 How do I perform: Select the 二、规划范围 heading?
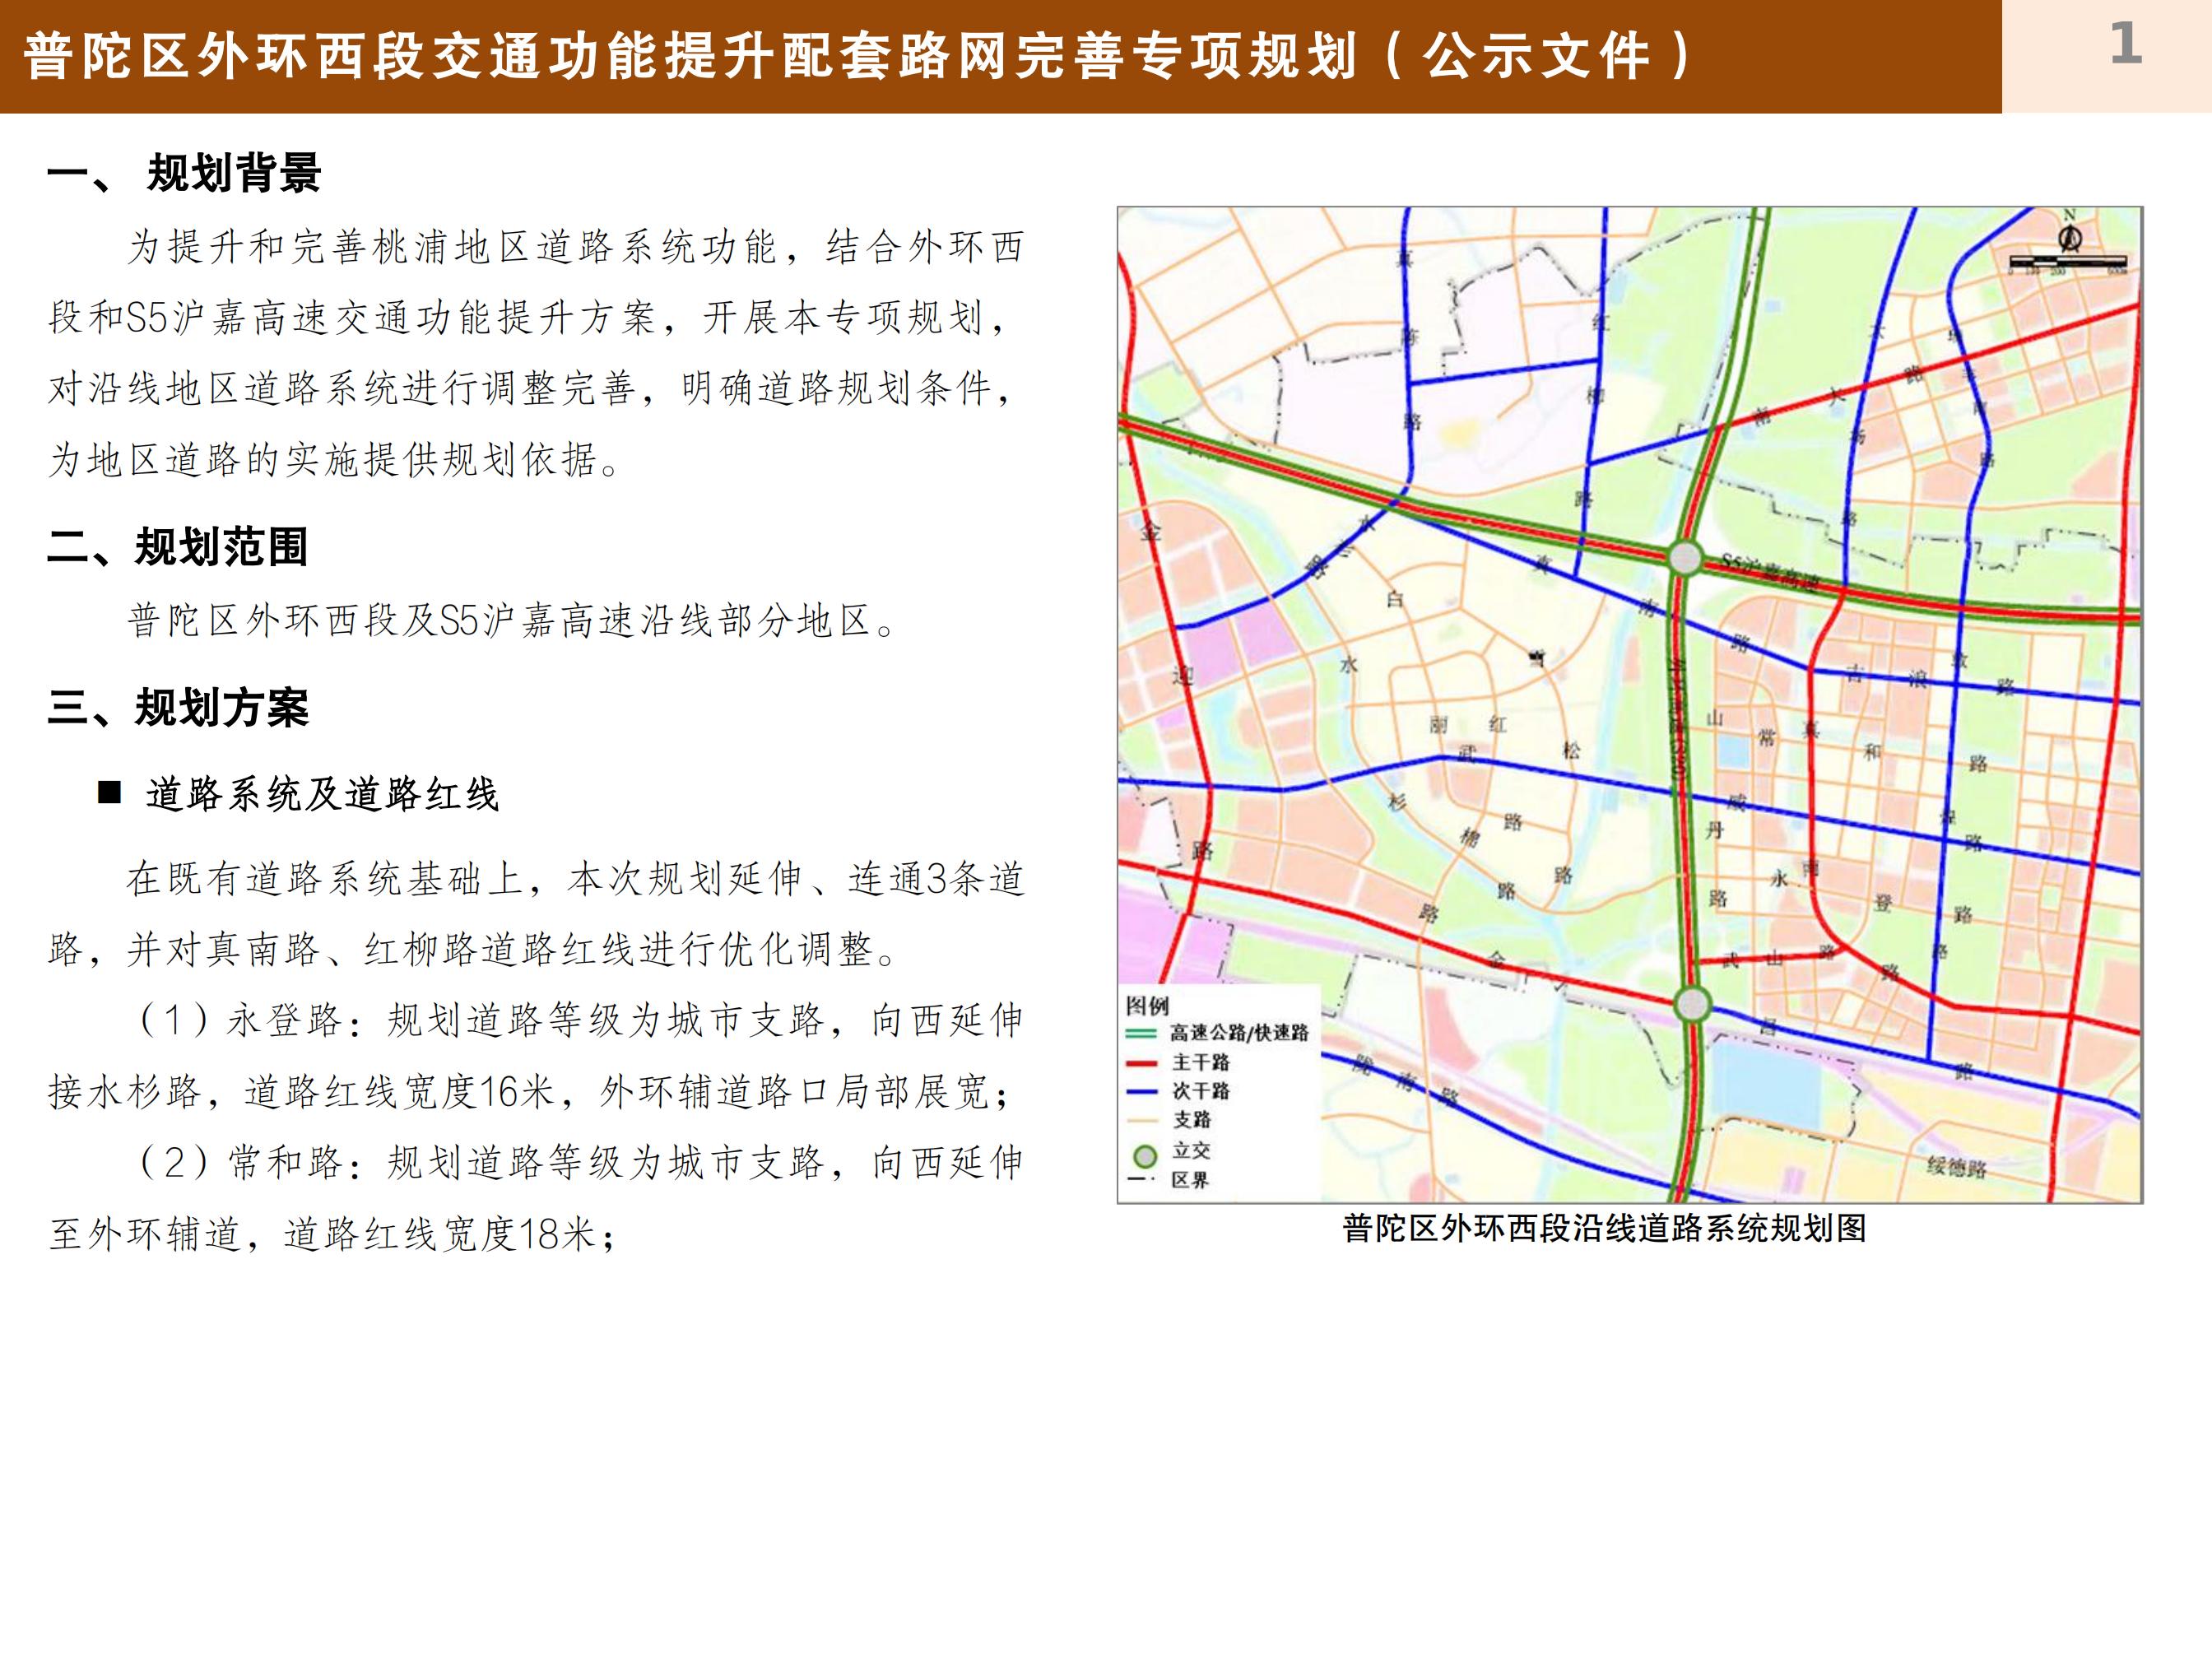point(178,547)
